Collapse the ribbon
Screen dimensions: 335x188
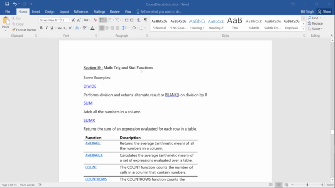(331, 36)
